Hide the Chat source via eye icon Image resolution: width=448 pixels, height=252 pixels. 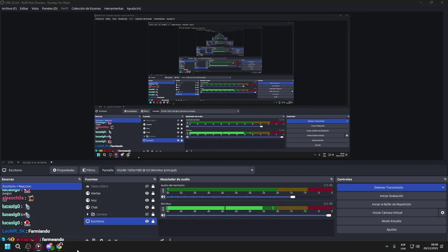tap(147, 207)
